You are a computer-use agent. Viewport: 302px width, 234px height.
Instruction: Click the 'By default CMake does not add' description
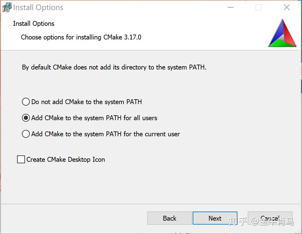[x=114, y=67]
